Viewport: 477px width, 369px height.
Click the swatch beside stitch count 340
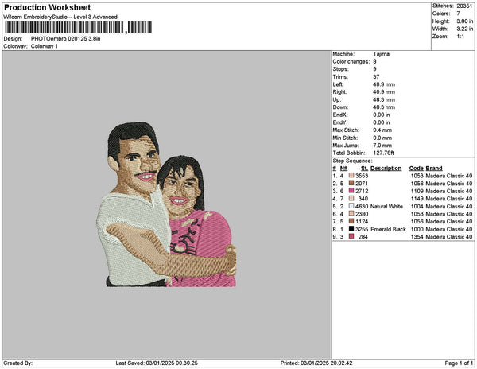[x=351, y=198]
